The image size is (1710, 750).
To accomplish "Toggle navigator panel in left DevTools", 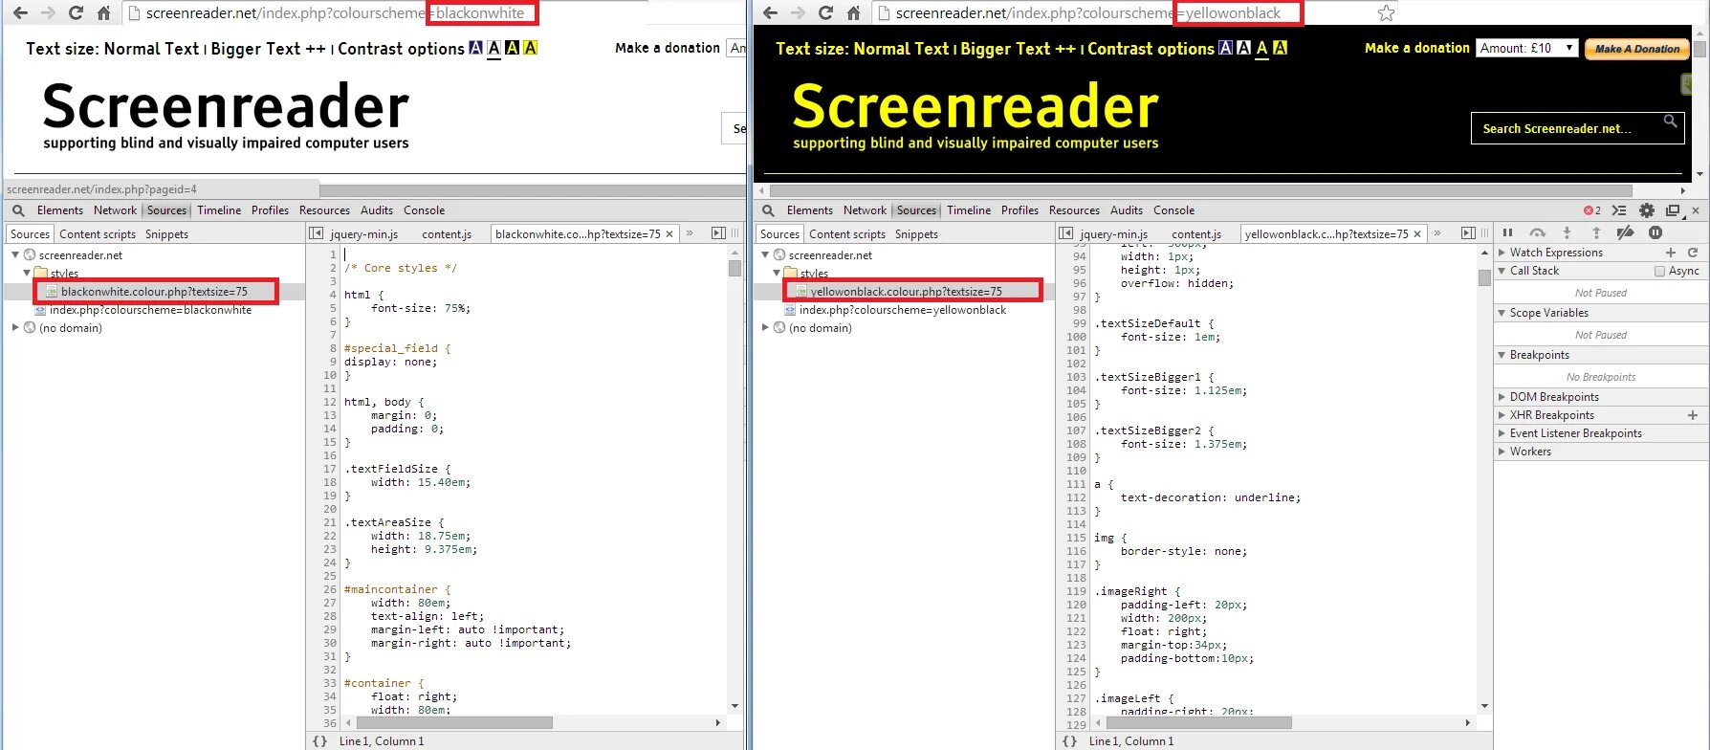I will coord(316,233).
